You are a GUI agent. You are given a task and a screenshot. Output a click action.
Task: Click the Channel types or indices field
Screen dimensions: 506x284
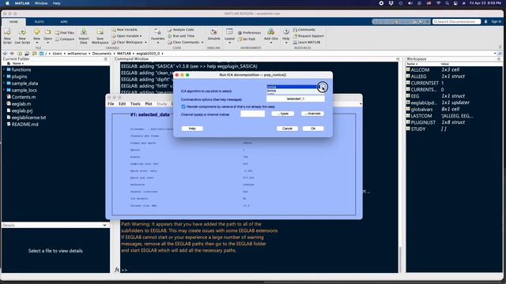point(253,114)
